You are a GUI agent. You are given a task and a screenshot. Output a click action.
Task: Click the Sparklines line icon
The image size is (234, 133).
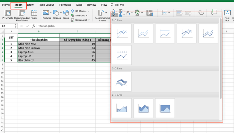coord(164,13)
